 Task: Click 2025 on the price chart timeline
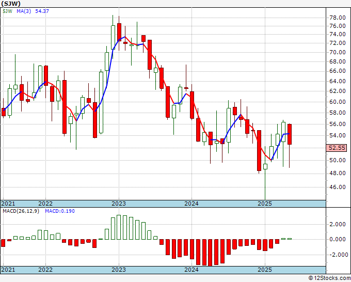point(265,203)
